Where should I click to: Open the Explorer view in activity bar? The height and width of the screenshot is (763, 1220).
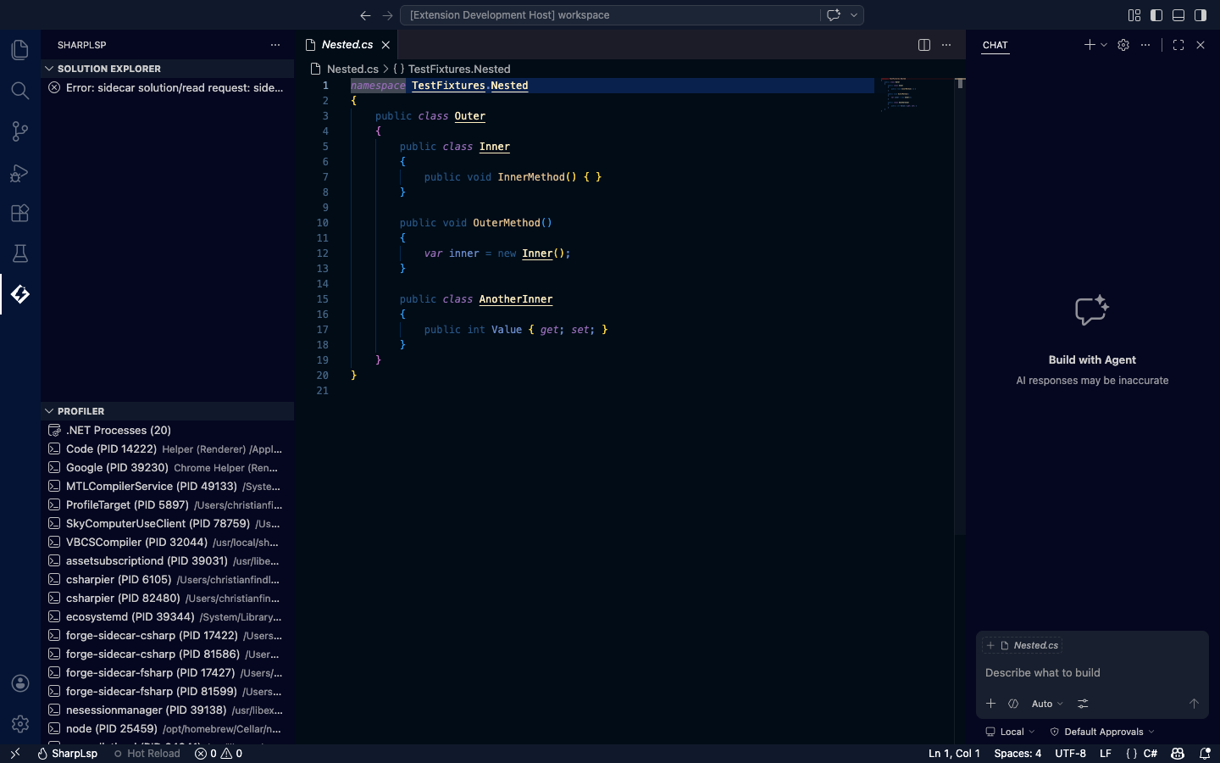tap(20, 50)
